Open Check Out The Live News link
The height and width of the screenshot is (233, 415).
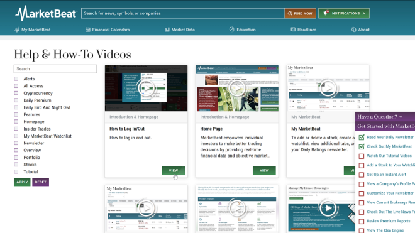[390, 212]
